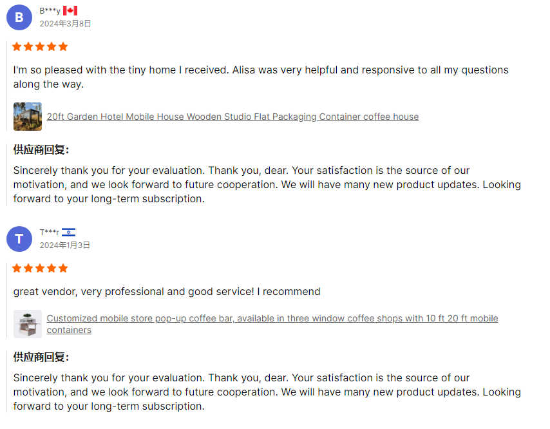Click the 2024年3月8日 review date

65,23
